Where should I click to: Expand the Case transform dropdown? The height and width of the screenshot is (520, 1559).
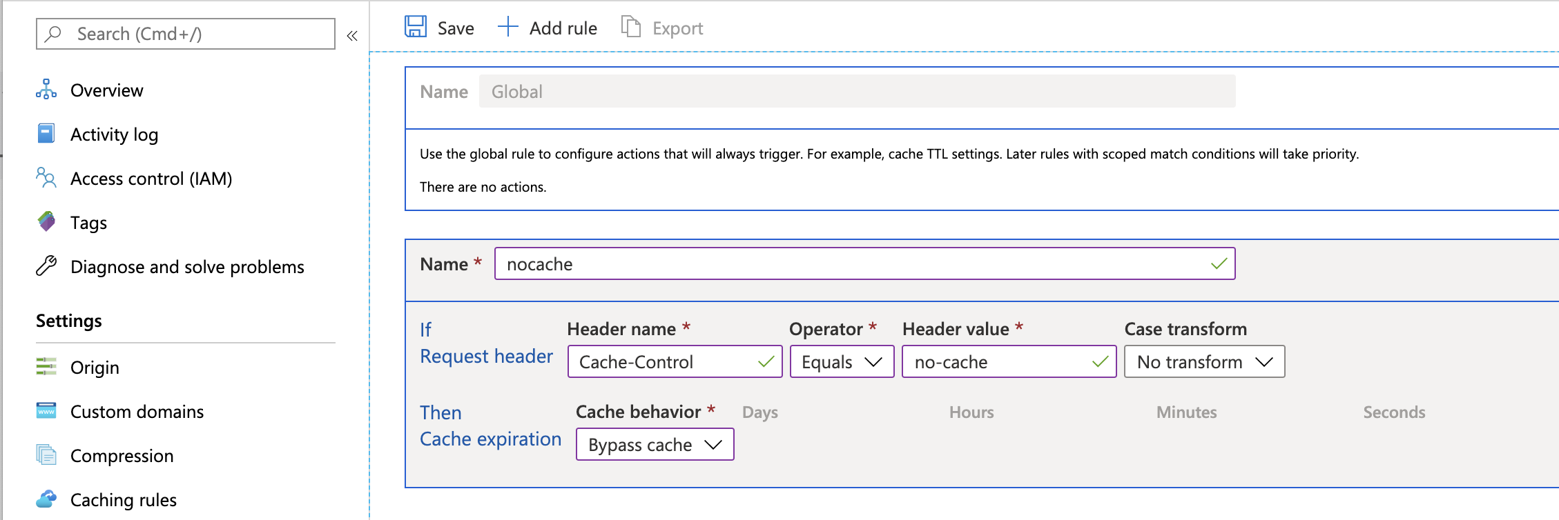1204,362
